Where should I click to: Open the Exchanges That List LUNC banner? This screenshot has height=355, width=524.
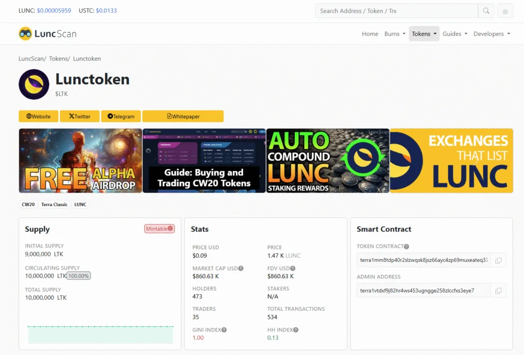click(451, 161)
